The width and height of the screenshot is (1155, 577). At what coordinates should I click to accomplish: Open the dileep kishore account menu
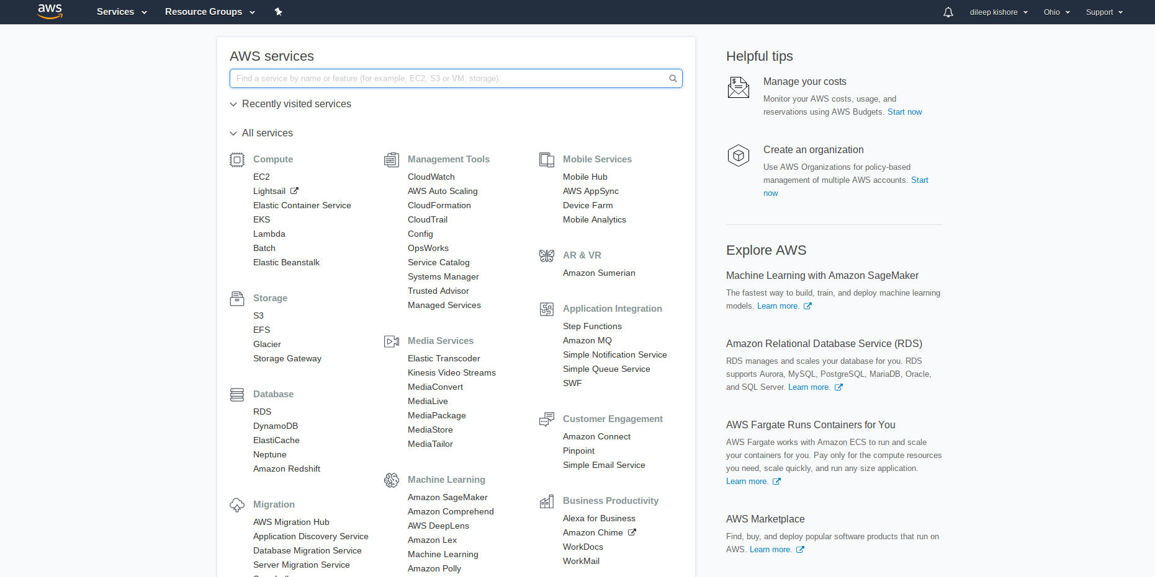(999, 12)
